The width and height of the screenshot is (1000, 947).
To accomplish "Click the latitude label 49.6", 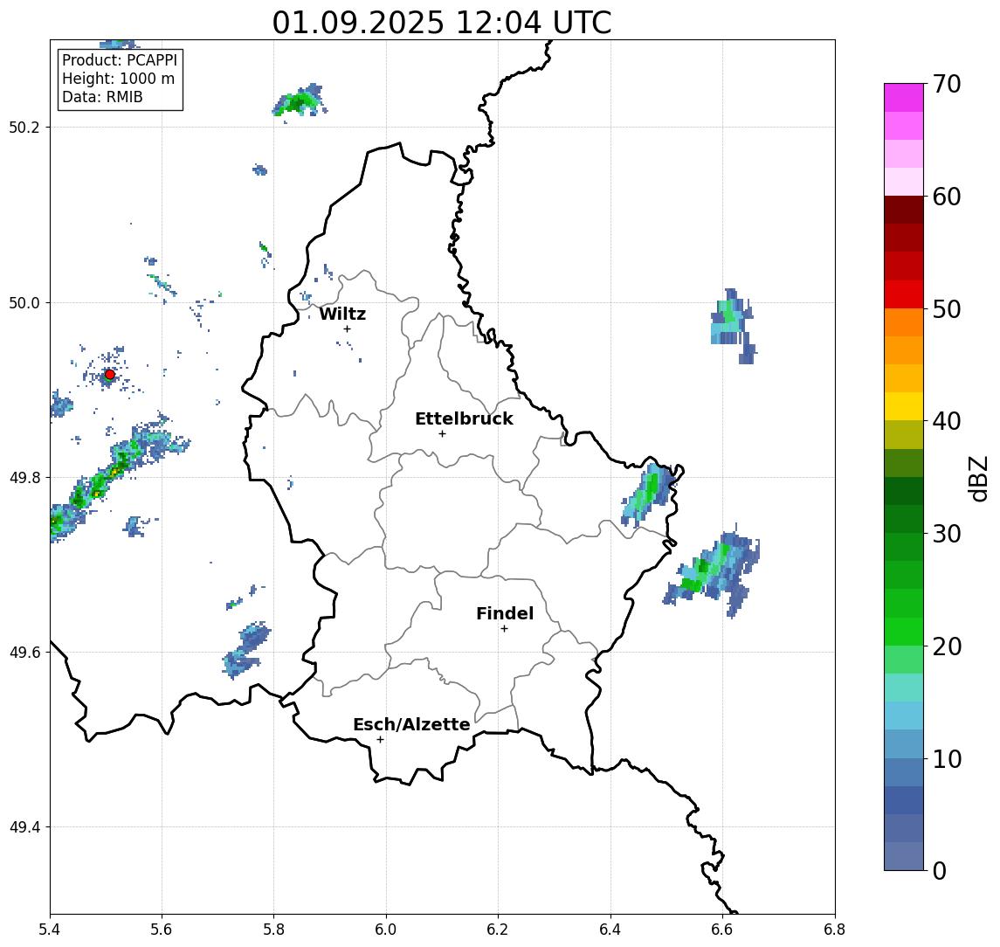I will pyautogui.click(x=24, y=653).
